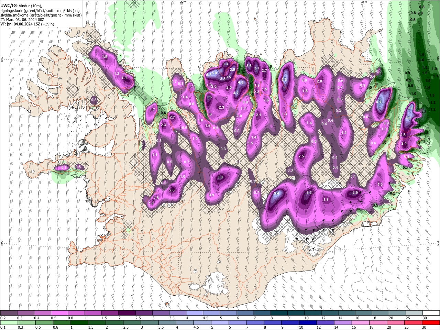
Task: Click the red 30 swatch in the rain legend
Action: tap(431, 322)
